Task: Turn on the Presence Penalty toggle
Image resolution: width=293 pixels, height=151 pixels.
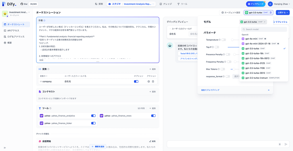Action: click(228, 54)
